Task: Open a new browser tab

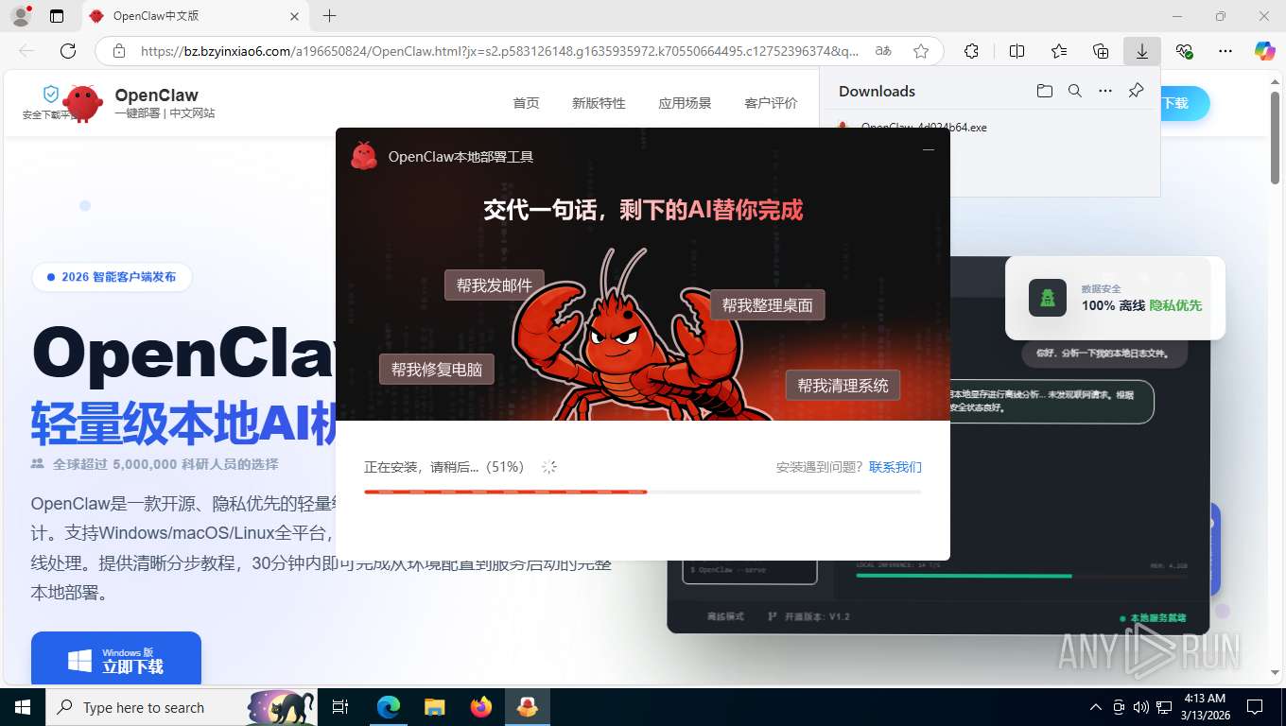Action: point(329,16)
